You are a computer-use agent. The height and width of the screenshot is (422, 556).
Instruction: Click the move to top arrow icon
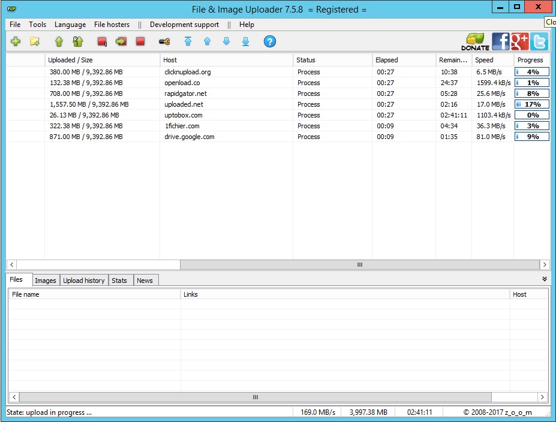[x=188, y=41]
